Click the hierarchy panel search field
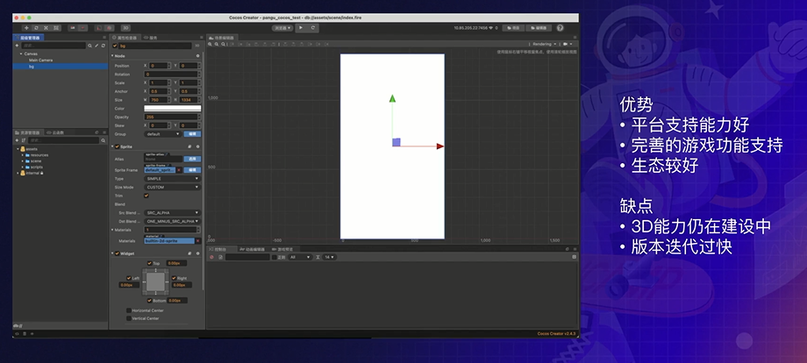807x363 pixels. [x=54, y=46]
